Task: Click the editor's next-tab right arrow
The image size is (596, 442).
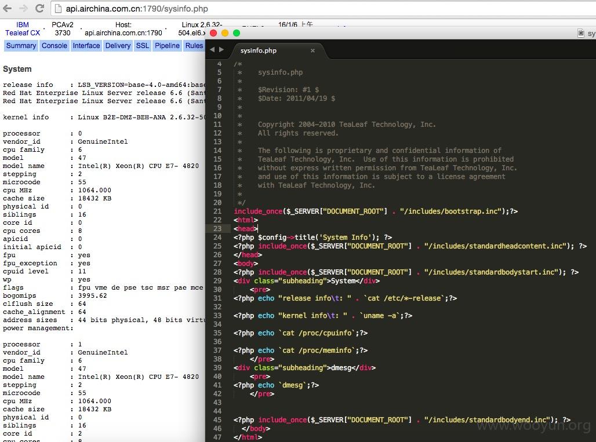Action: point(221,49)
